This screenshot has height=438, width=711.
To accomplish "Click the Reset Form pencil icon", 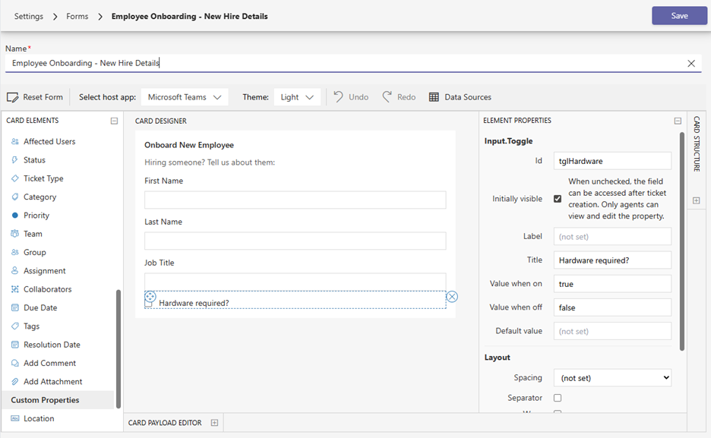I will coord(12,97).
